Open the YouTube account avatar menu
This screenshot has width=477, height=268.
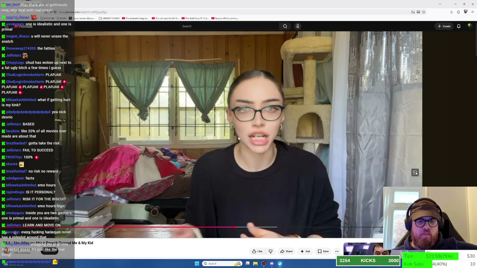(470, 26)
